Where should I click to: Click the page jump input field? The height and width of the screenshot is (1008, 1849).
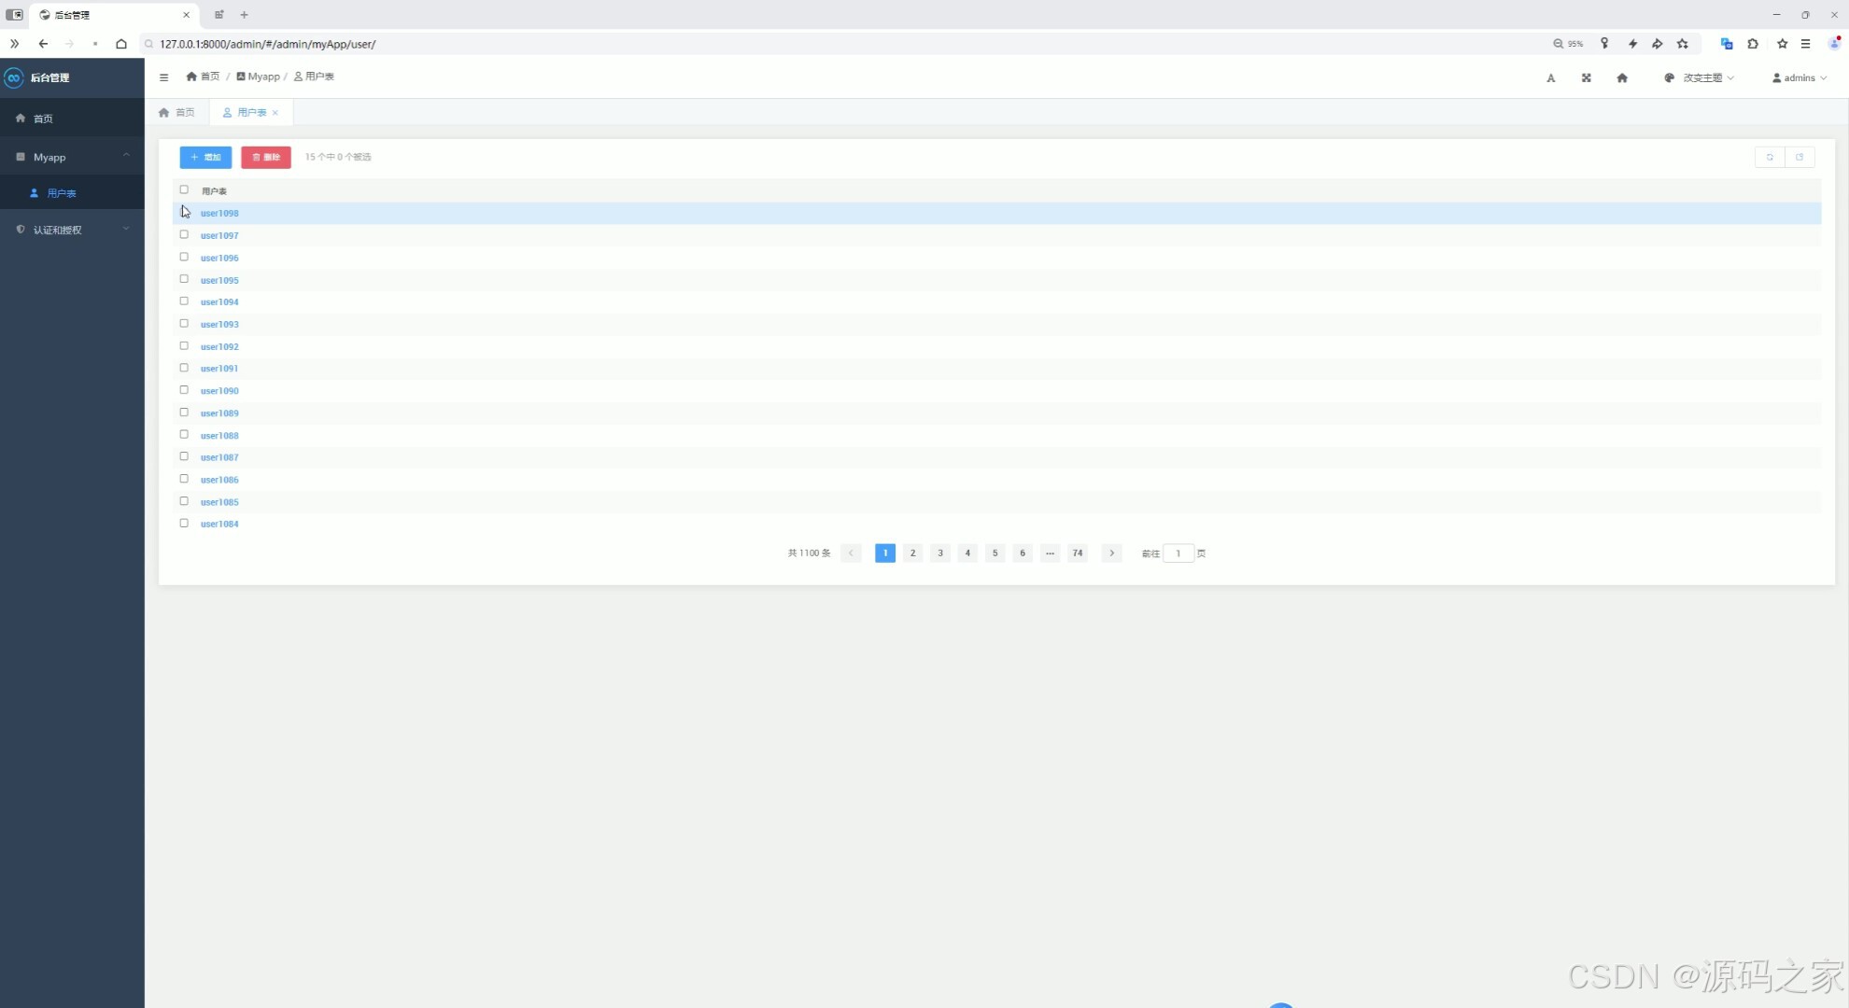(x=1178, y=553)
